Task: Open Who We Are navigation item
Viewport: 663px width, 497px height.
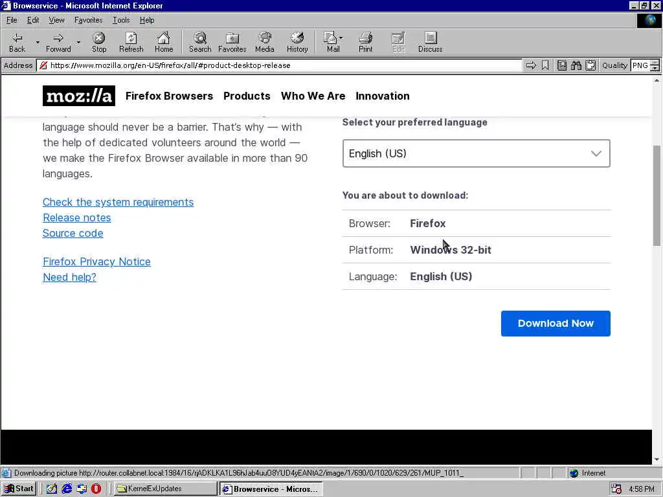Action: coord(313,96)
